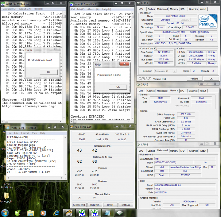Open Notepad File menu

(x=10, y=133)
